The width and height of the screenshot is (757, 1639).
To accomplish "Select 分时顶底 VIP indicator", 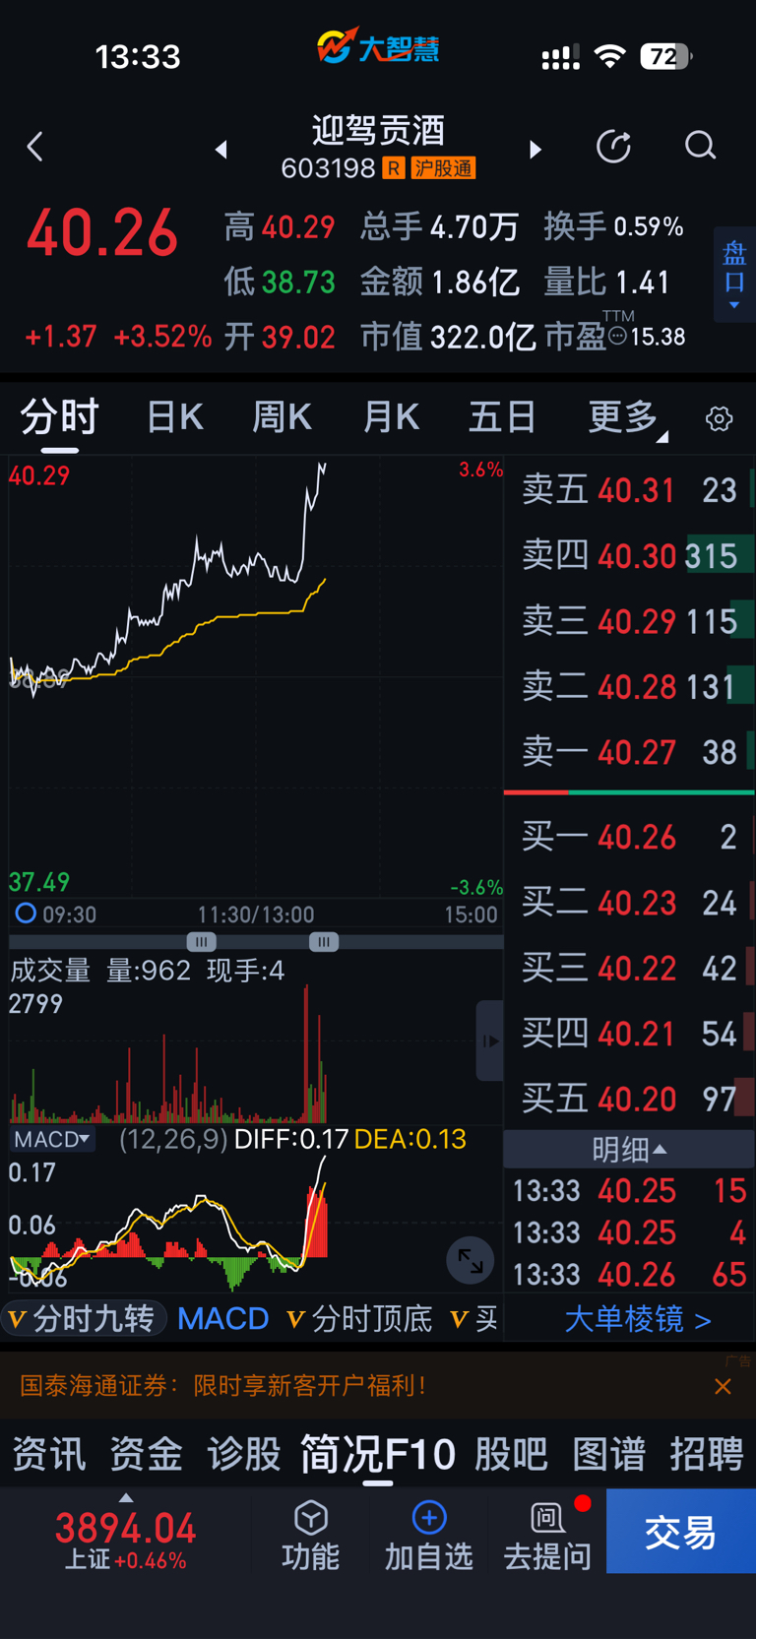I will [359, 1319].
